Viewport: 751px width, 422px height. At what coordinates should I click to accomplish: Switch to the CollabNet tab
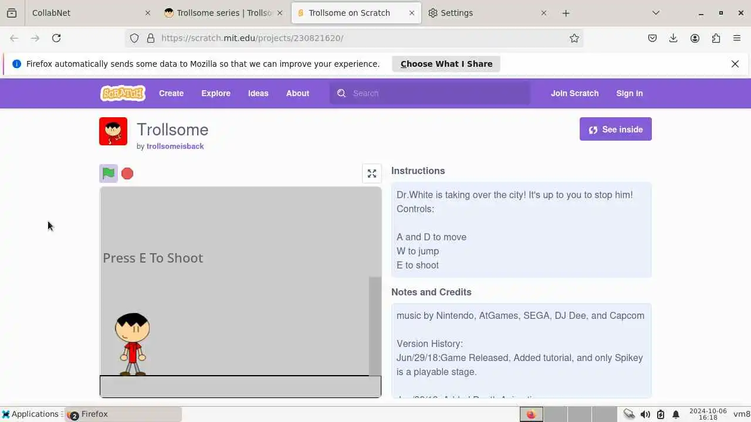tap(88, 13)
